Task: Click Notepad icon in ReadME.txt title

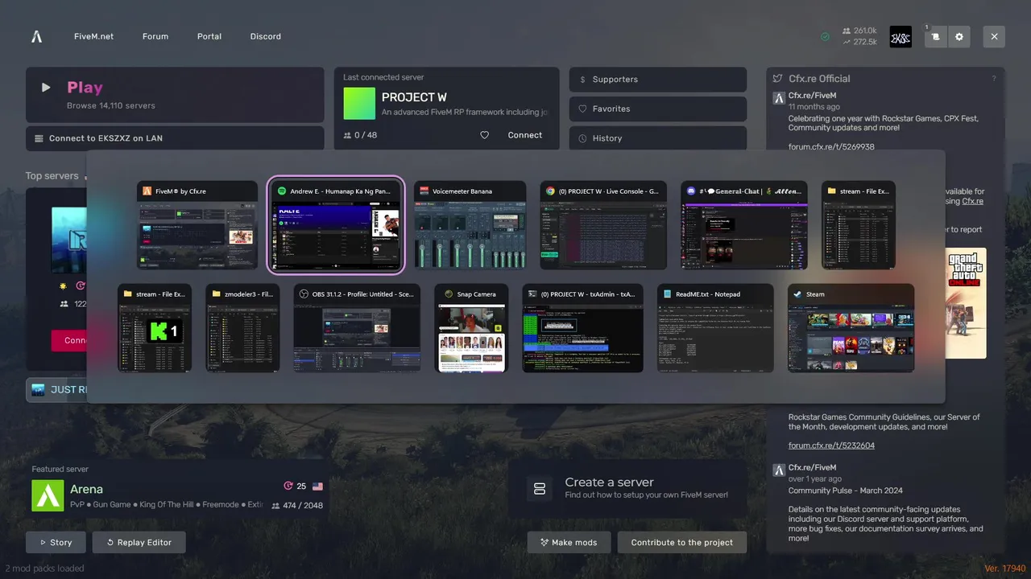Action: coord(667,294)
